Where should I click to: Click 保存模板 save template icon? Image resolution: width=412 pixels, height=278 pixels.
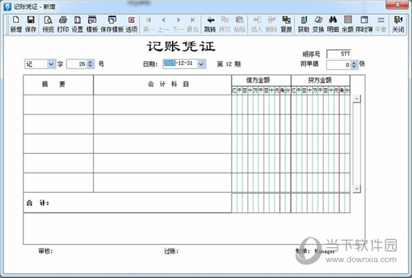coord(111,23)
